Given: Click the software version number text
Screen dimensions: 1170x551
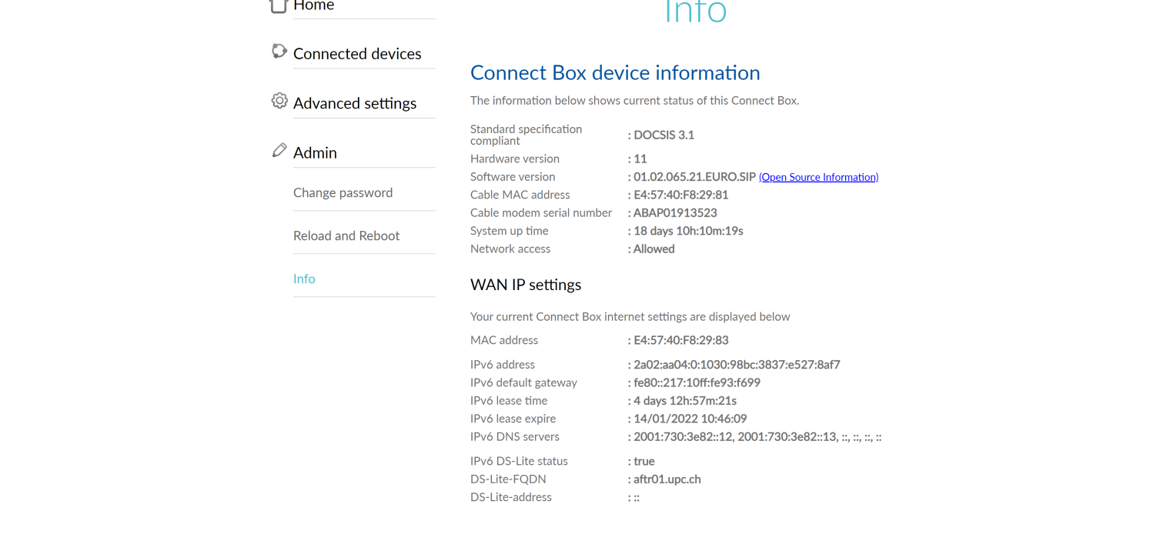Looking at the screenshot, I should point(694,177).
